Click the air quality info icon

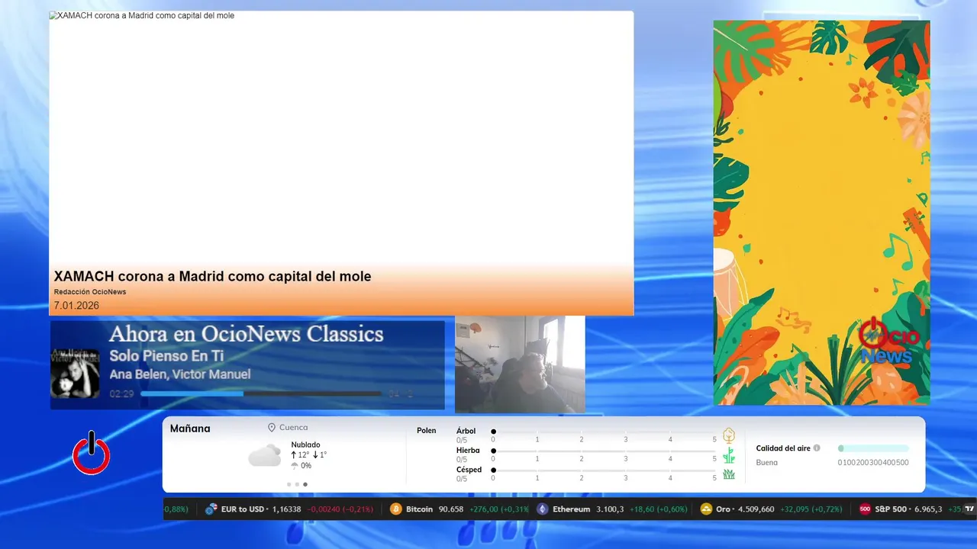817,448
